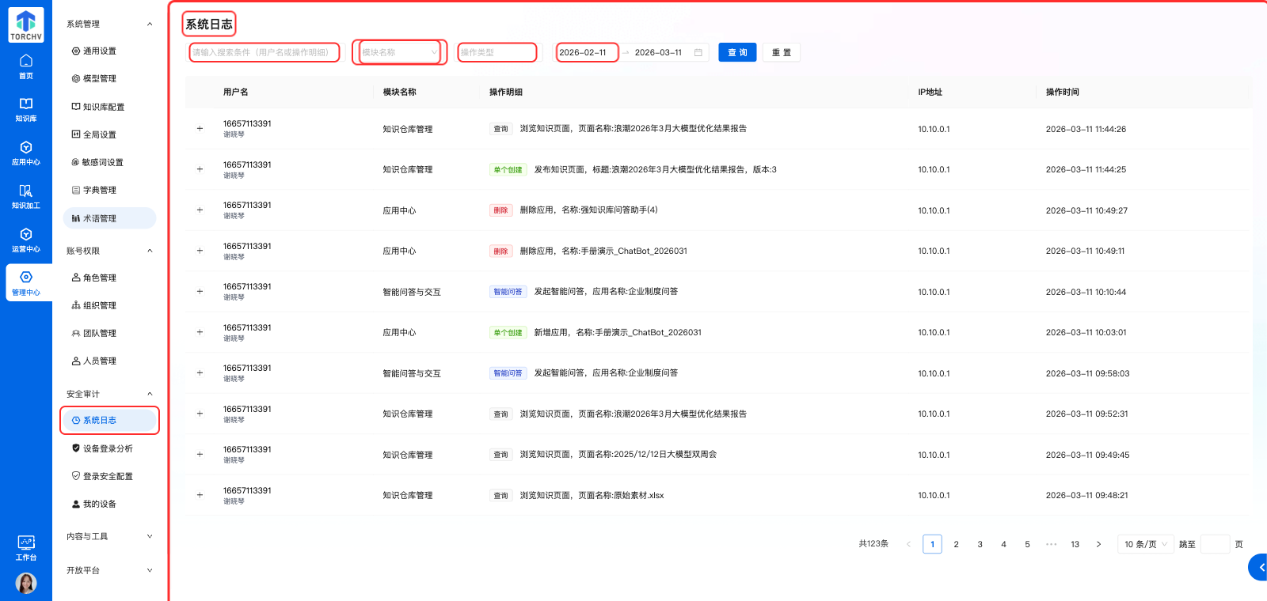Viewport: 1267px width, 601px height.
Task: Click the 模块名称 column header
Action: (399, 93)
